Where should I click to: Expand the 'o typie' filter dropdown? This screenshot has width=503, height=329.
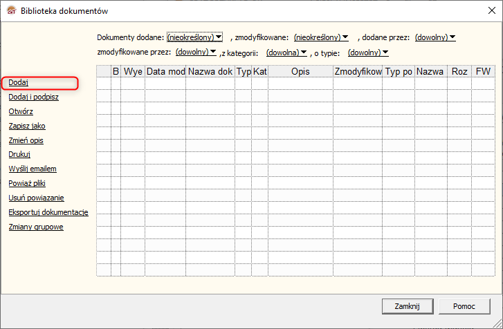tap(368, 52)
